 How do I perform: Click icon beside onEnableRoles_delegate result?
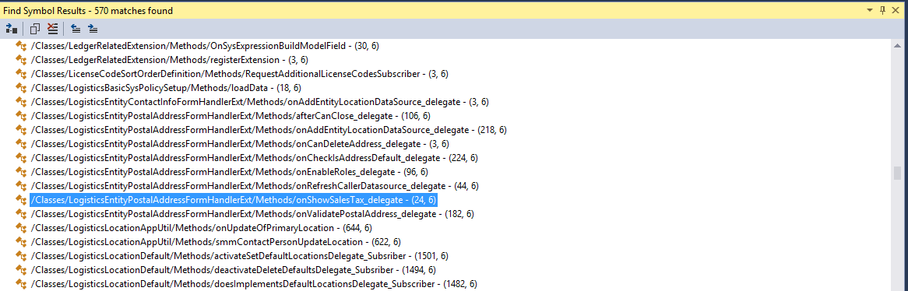22,172
